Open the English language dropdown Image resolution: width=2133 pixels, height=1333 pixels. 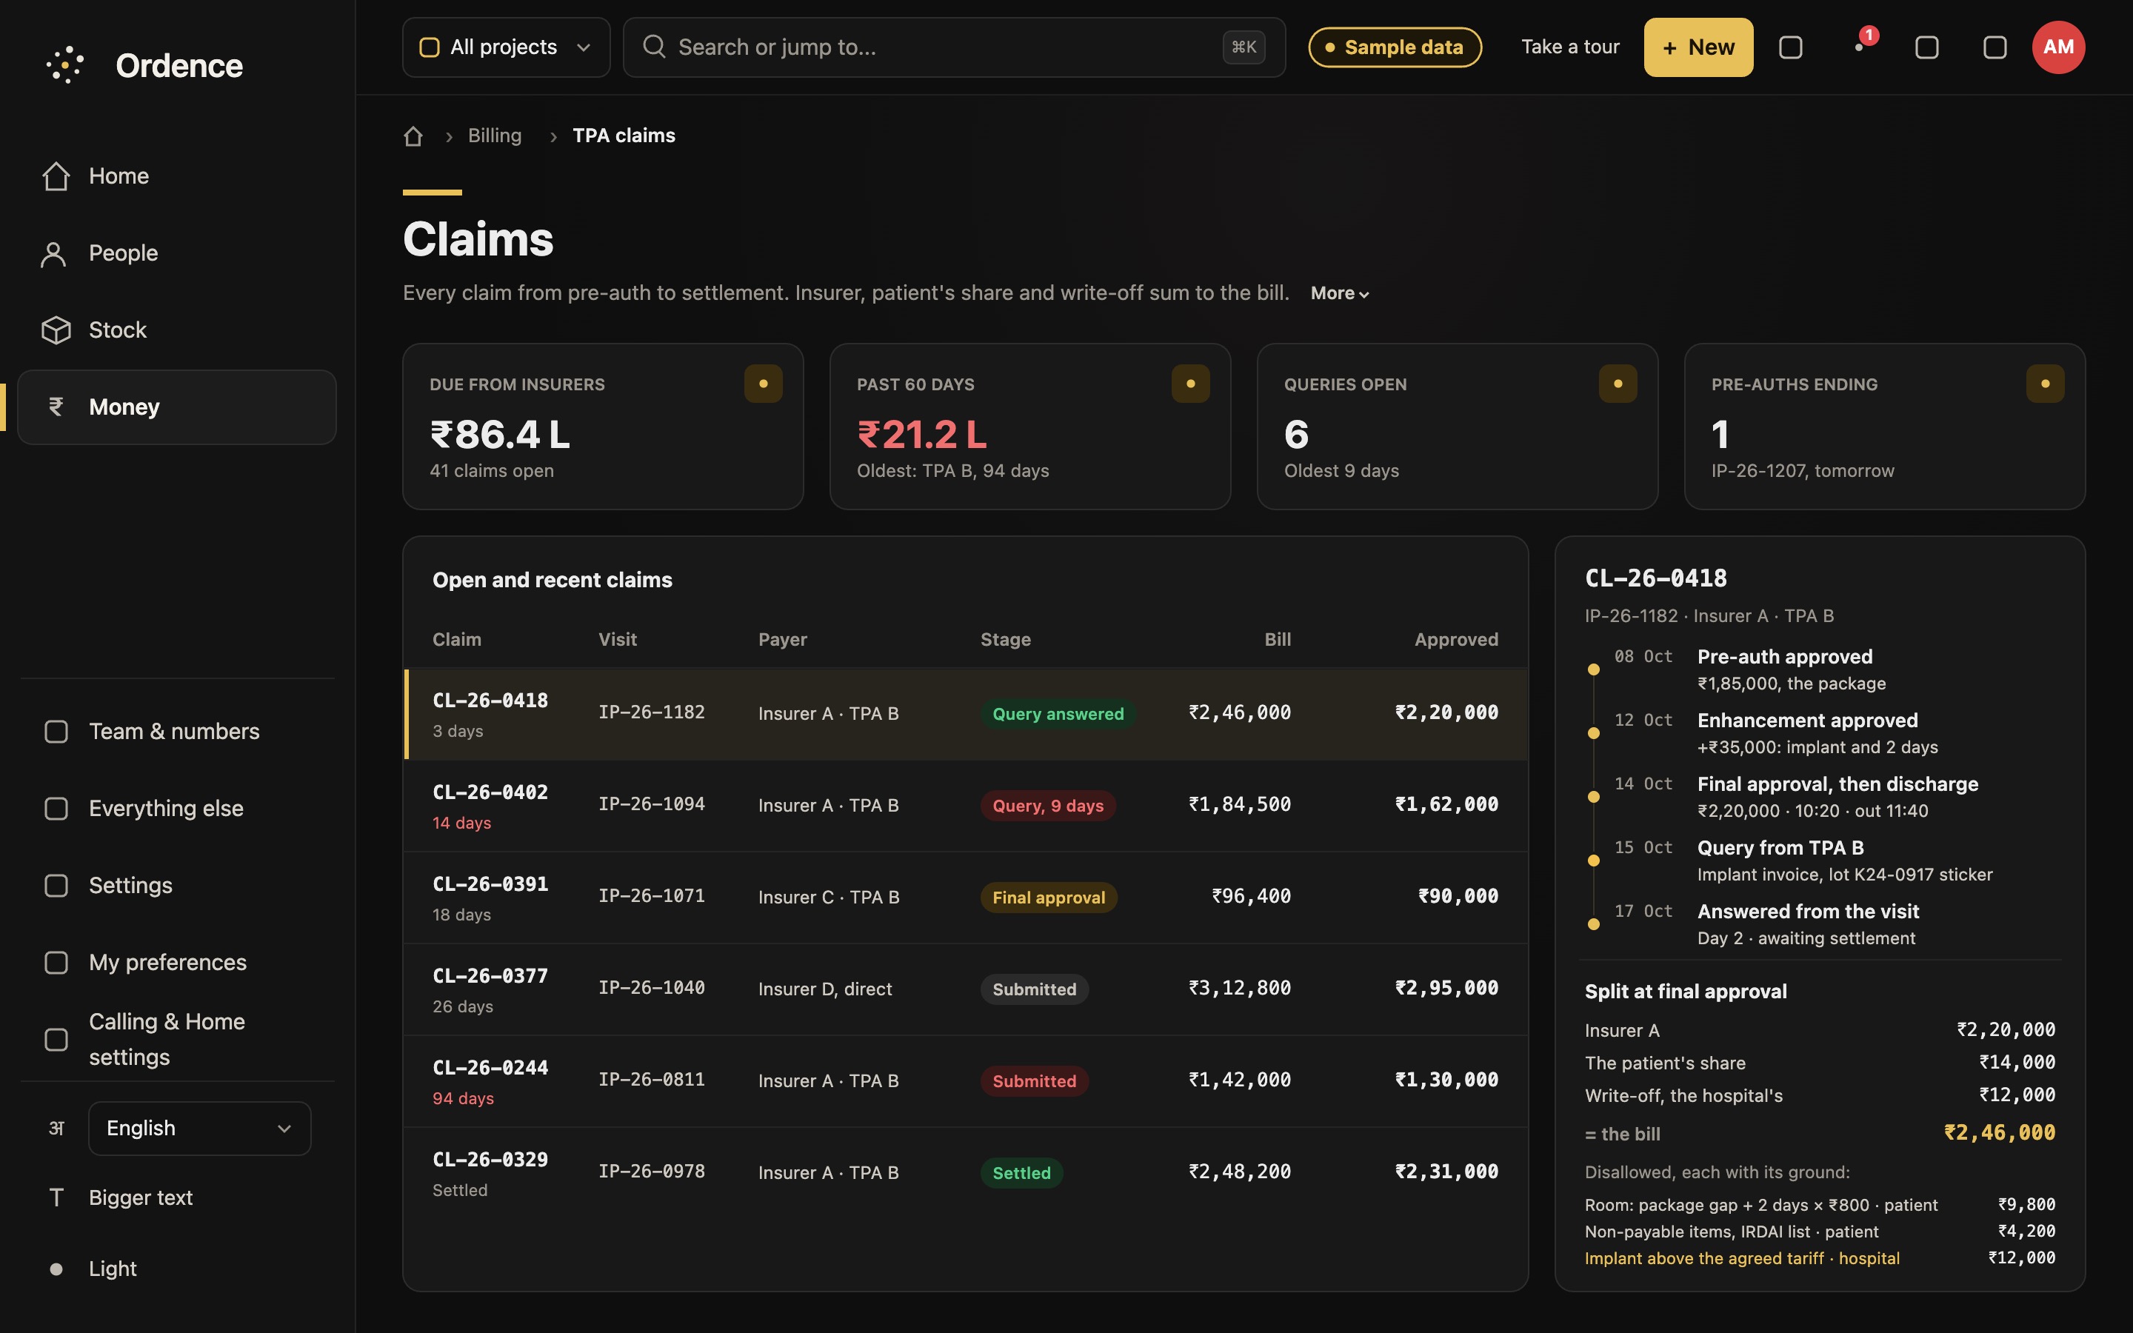click(x=199, y=1128)
